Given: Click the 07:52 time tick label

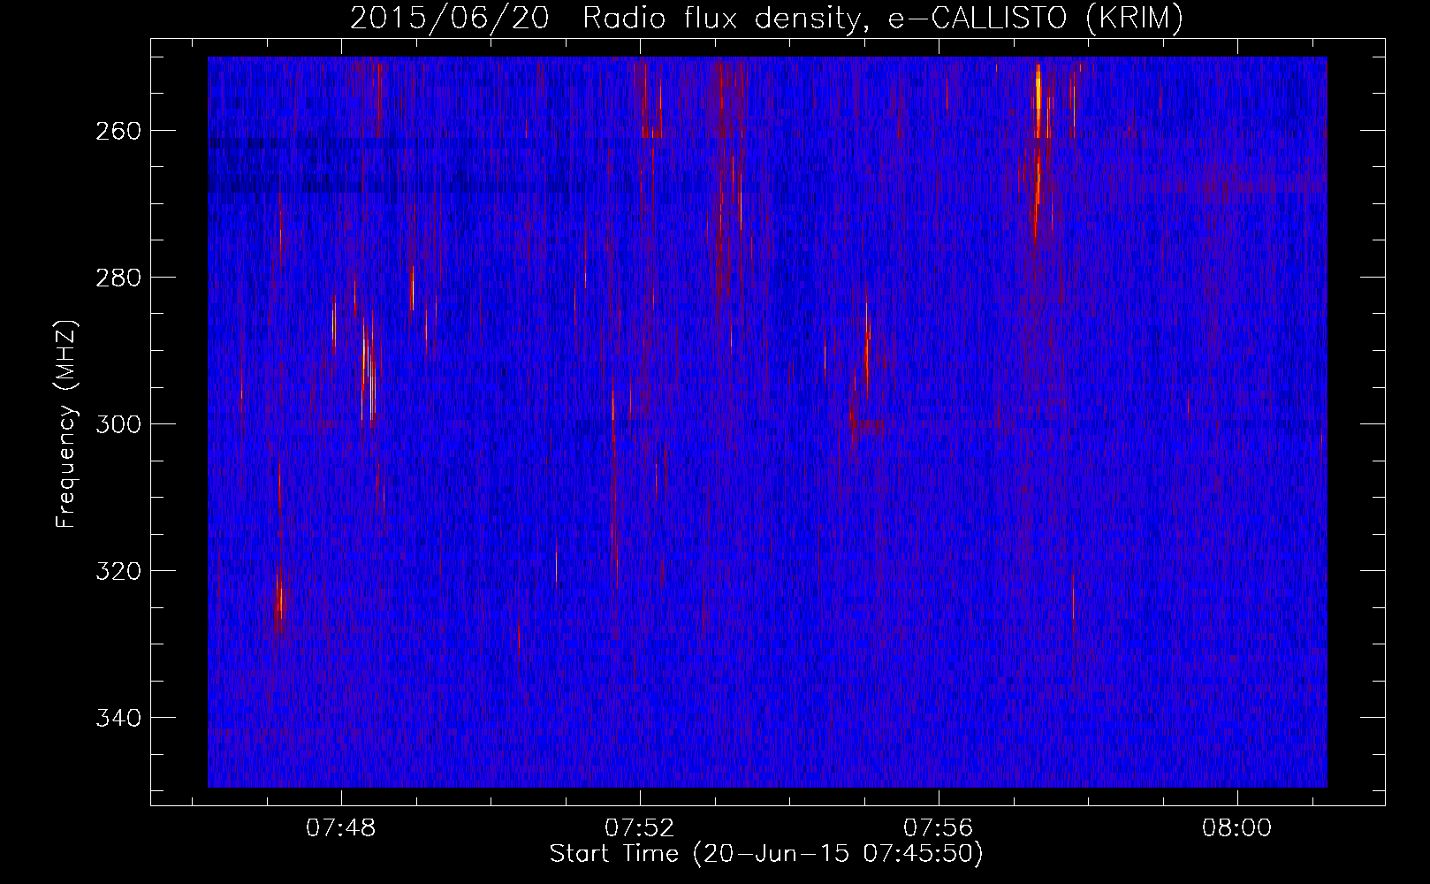Looking at the screenshot, I should tap(639, 828).
